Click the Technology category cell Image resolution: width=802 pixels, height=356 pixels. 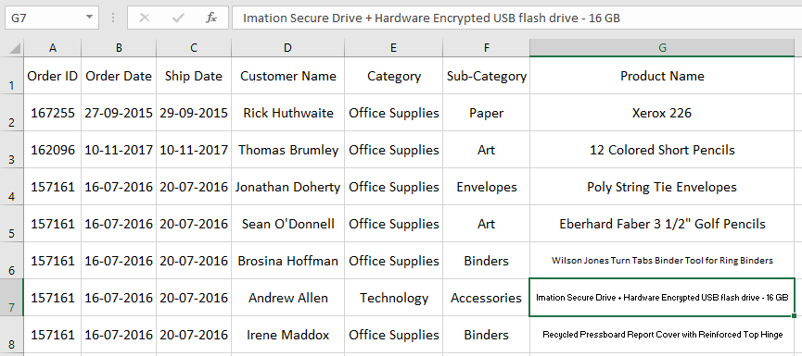(x=393, y=298)
